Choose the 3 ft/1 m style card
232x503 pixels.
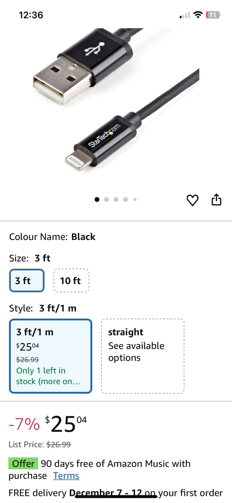51,356
